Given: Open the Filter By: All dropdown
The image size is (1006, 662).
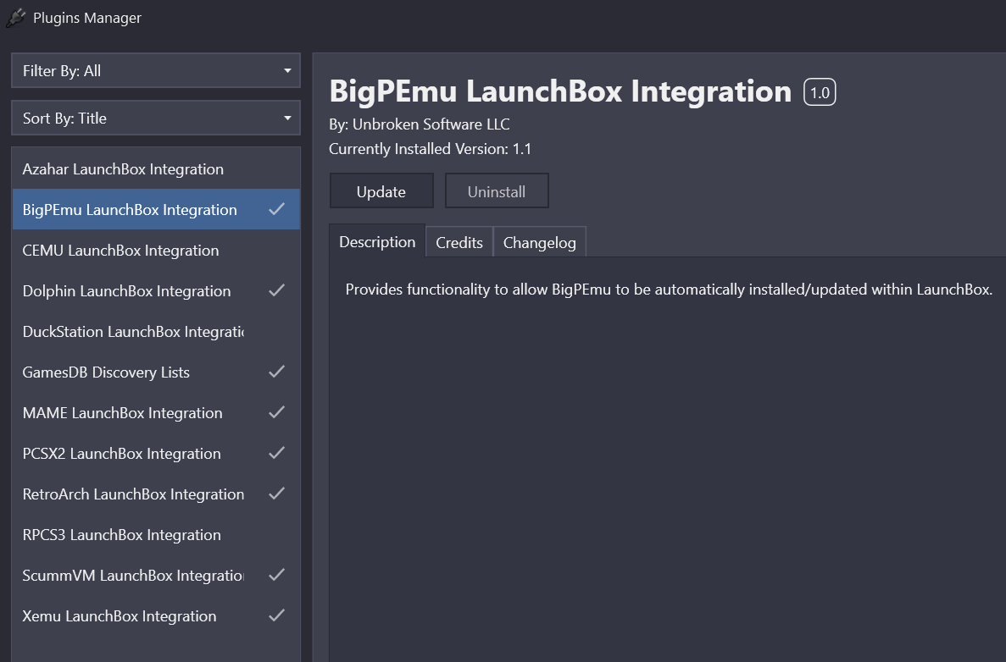Looking at the screenshot, I should pyautogui.click(x=156, y=71).
